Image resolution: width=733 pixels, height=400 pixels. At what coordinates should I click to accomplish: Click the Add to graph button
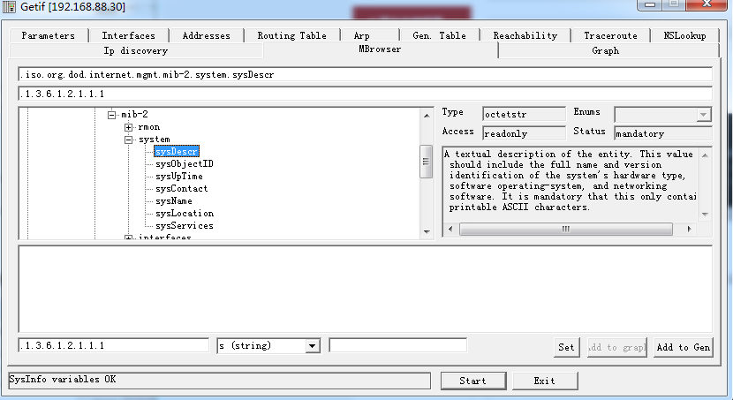(x=617, y=347)
